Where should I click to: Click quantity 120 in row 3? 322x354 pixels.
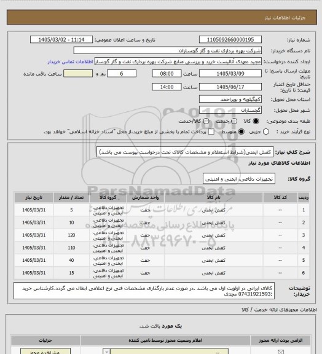coord(71,235)
